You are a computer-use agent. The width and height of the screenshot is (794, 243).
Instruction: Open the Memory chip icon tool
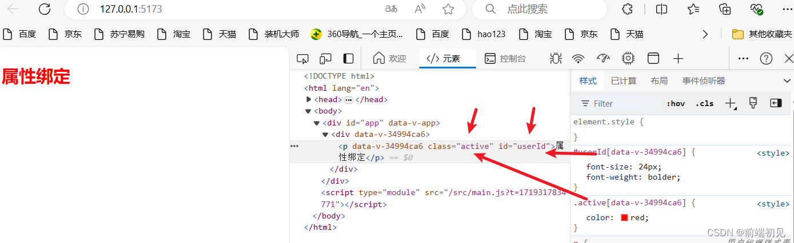[628, 58]
